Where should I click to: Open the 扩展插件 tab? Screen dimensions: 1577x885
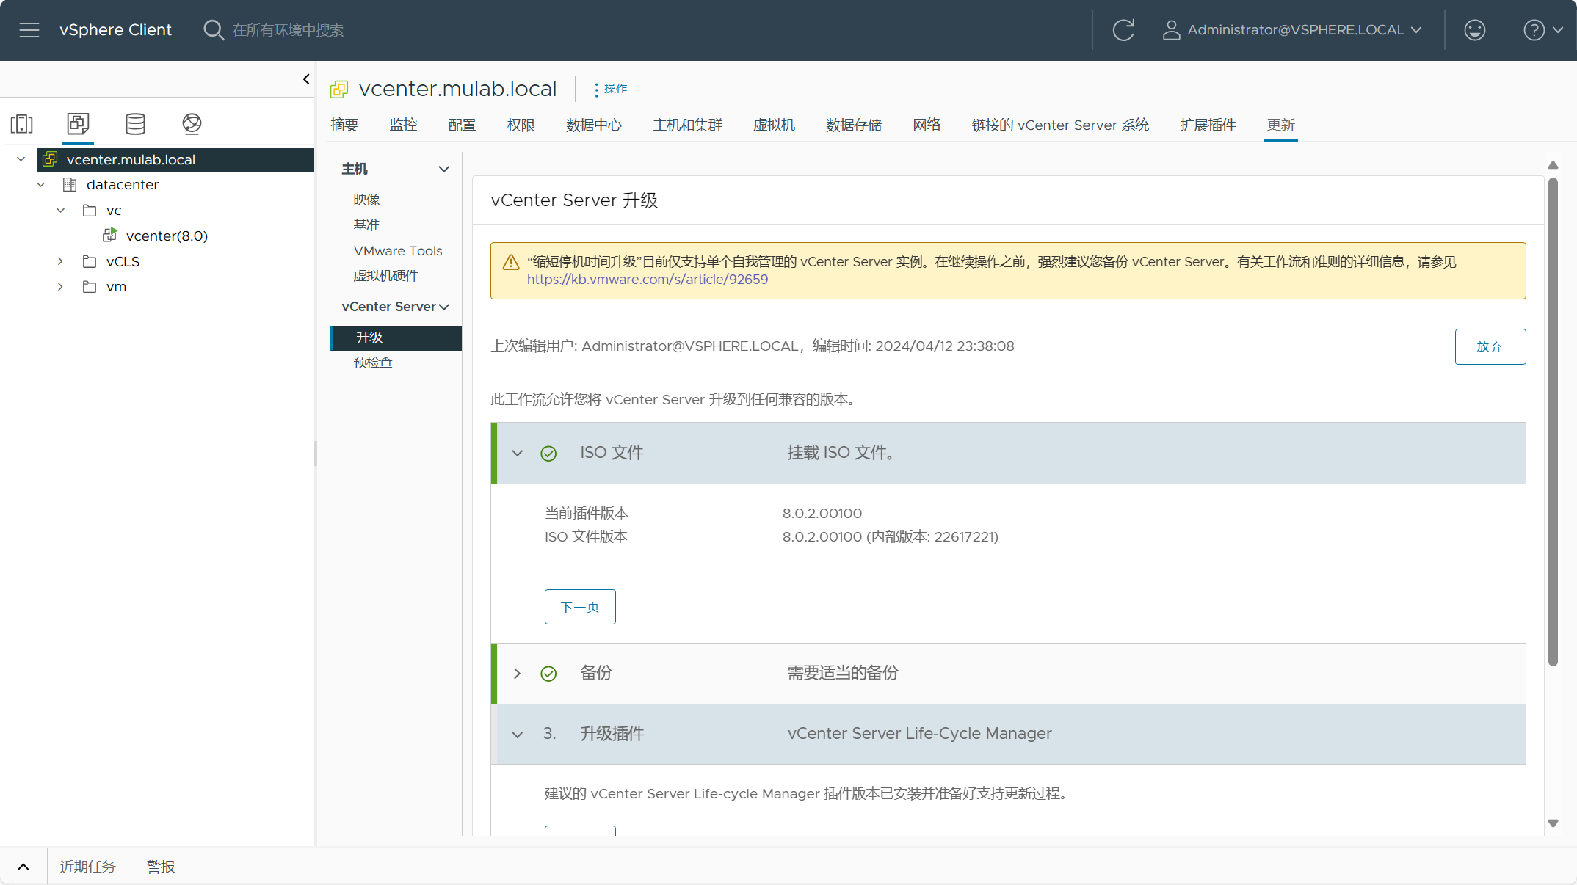[1208, 125]
